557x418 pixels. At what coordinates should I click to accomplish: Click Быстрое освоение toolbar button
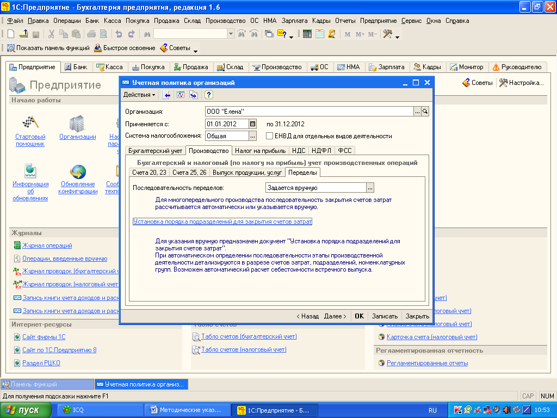125,48
